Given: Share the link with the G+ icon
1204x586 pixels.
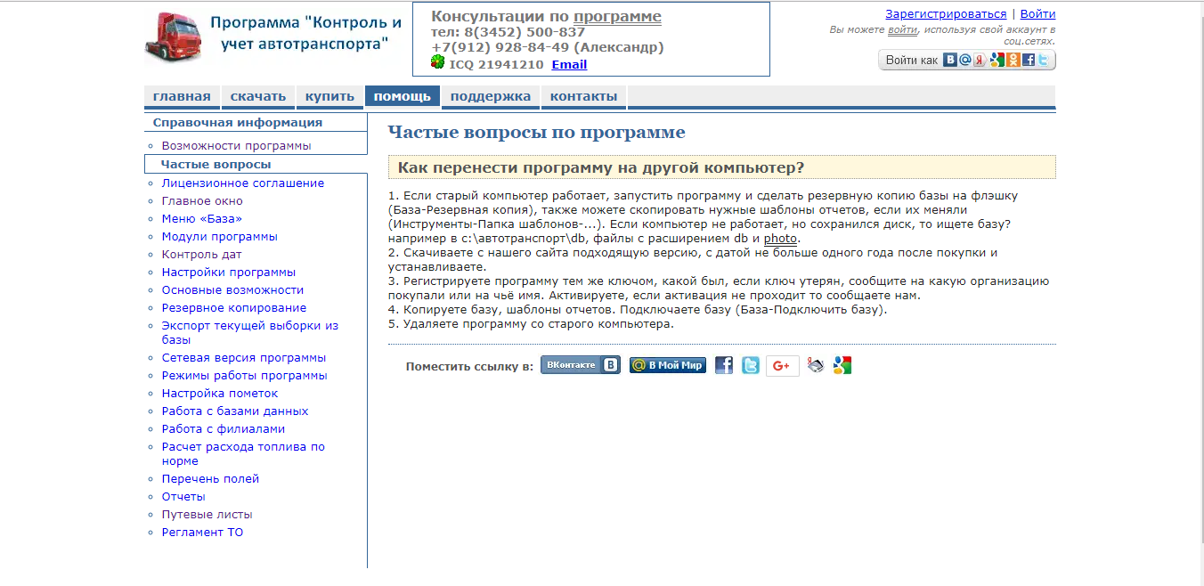Looking at the screenshot, I should coord(782,365).
